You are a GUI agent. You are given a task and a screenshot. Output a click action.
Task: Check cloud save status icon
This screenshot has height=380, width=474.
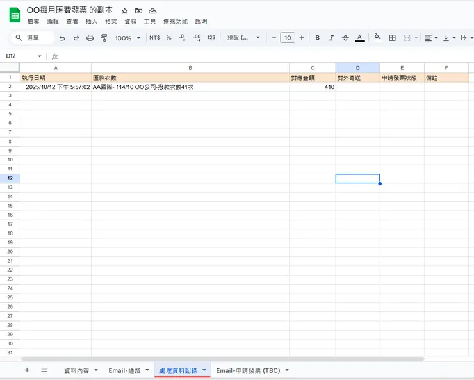coord(152,11)
